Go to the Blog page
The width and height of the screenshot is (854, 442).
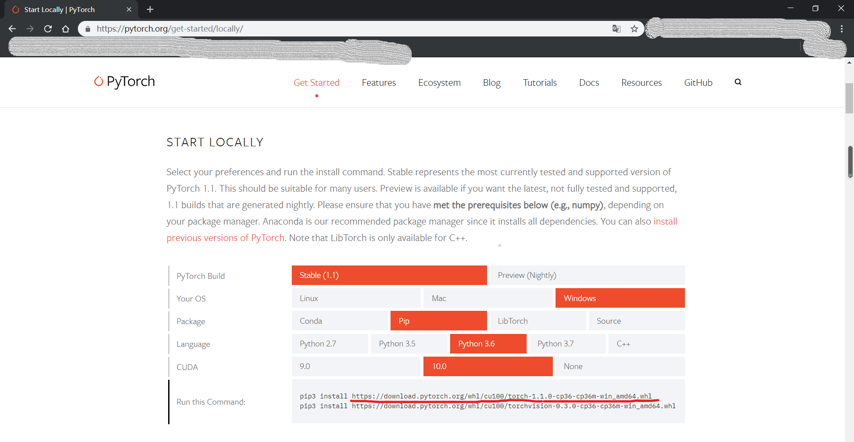492,83
